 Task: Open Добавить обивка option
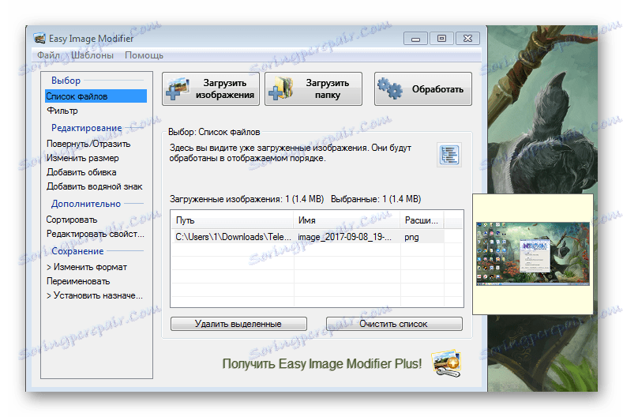(81, 172)
